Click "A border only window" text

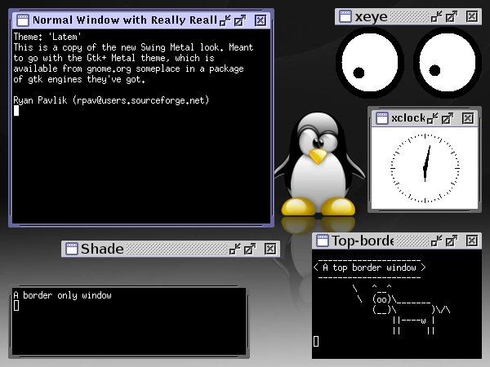63,295
